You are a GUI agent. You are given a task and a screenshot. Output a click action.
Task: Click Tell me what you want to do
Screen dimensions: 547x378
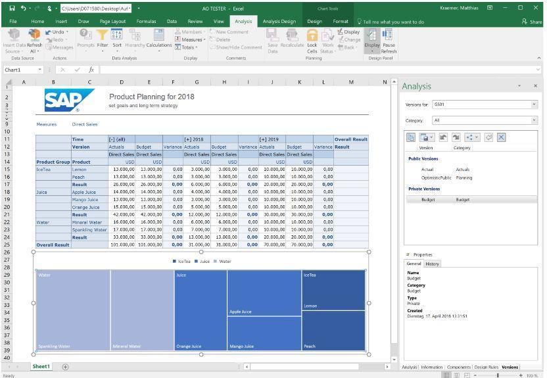click(394, 22)
